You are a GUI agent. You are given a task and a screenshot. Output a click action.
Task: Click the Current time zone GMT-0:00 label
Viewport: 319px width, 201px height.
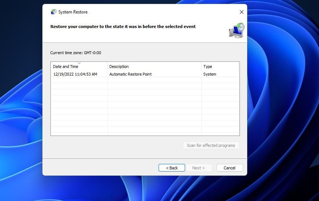pyautogui.click(x=75, y=53)
